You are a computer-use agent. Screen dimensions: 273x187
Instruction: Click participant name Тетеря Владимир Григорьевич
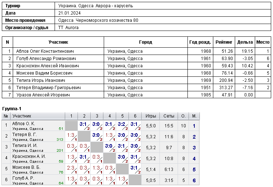[48, 88]
